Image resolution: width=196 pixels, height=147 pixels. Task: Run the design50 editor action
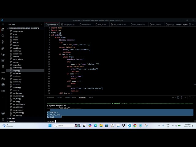(x=179, y=24)
